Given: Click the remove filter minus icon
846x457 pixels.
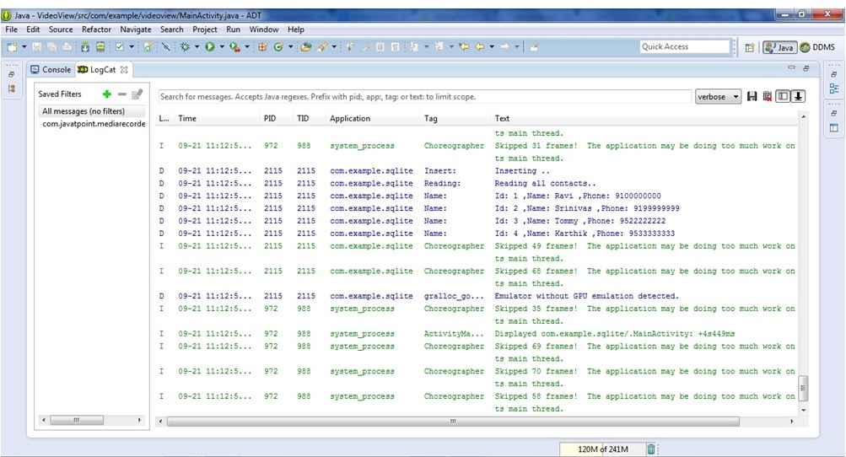Looking at the screenshot, I should [122, 94].
